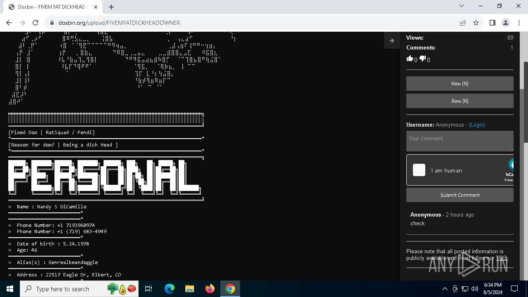Viewport: 528px width, 297px height.
Task: Open a new browser tab
Action: pos(111,7)
